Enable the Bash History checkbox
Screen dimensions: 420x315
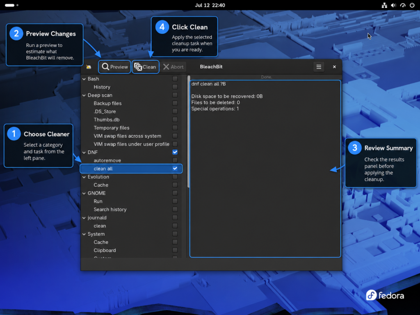175,87
